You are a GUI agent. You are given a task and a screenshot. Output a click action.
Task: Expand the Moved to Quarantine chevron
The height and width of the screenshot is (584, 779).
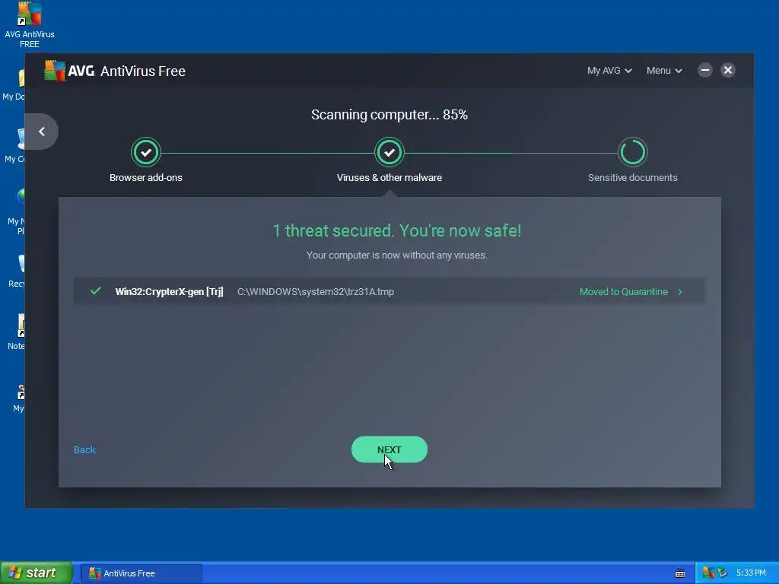point(680,292)
